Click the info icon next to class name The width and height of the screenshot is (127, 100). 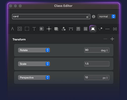click(x=94, y=16)
